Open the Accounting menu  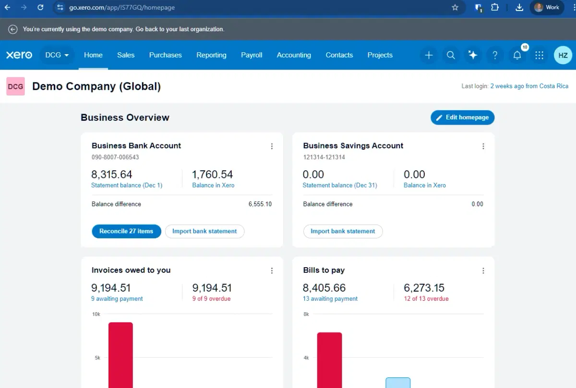pos(294,55)
